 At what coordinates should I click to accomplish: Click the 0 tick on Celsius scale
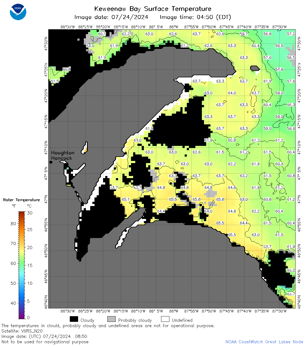click(x=29, y=318)
